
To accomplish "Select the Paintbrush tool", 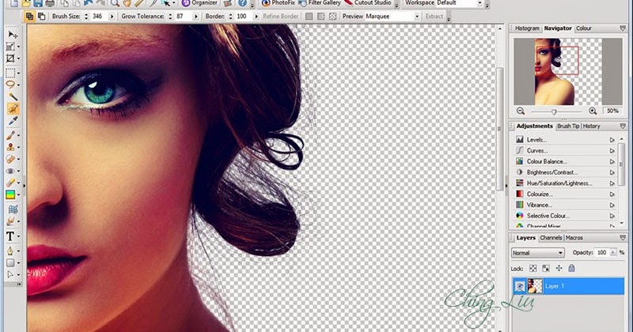I will (x=11, y=135).
